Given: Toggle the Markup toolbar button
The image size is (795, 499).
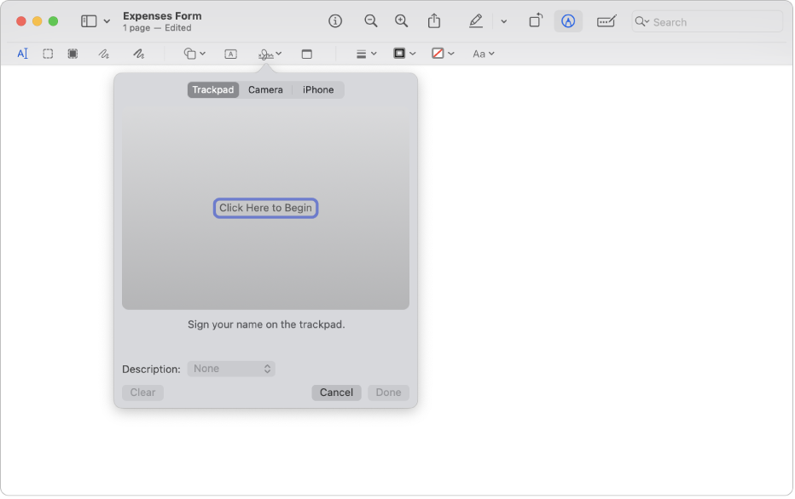Looking at the screenshot, I should coord(567,21).
